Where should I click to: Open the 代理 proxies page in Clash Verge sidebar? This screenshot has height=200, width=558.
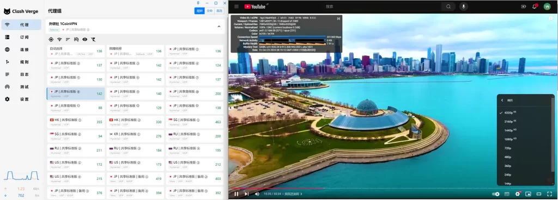pos(22,25)
